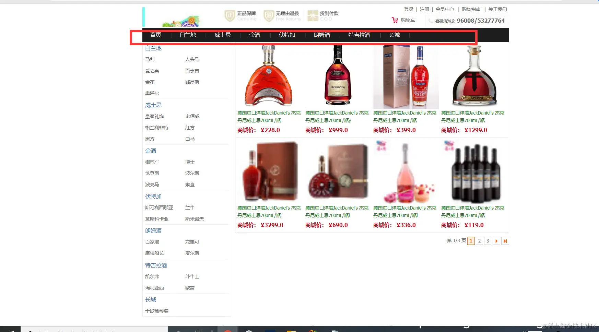Open the 威士忌 sidebar category heading

click(153, 105)
